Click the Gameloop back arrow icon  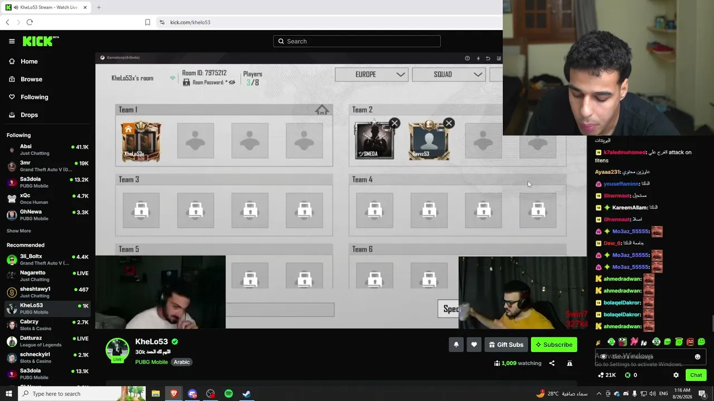click(x=488, y=58)
